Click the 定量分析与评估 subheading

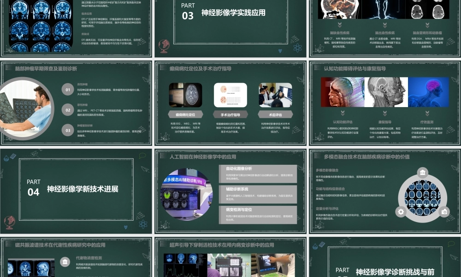point(327,208)
